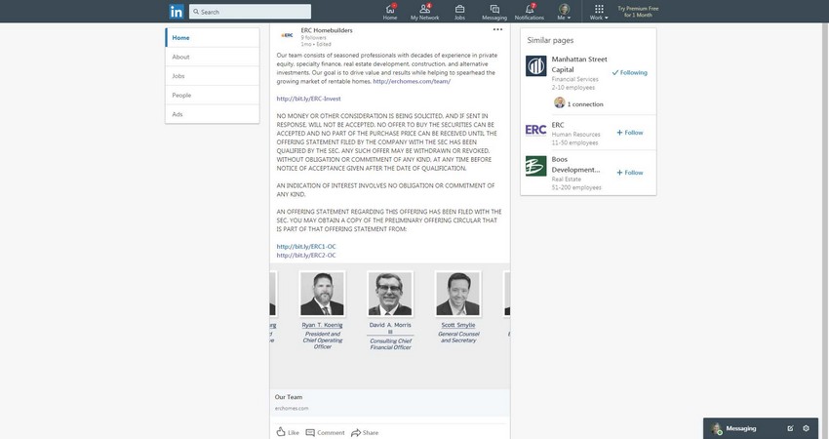Open Messaging in top navigation
Viewport: 829px width, 439px height.
(494, 12)
